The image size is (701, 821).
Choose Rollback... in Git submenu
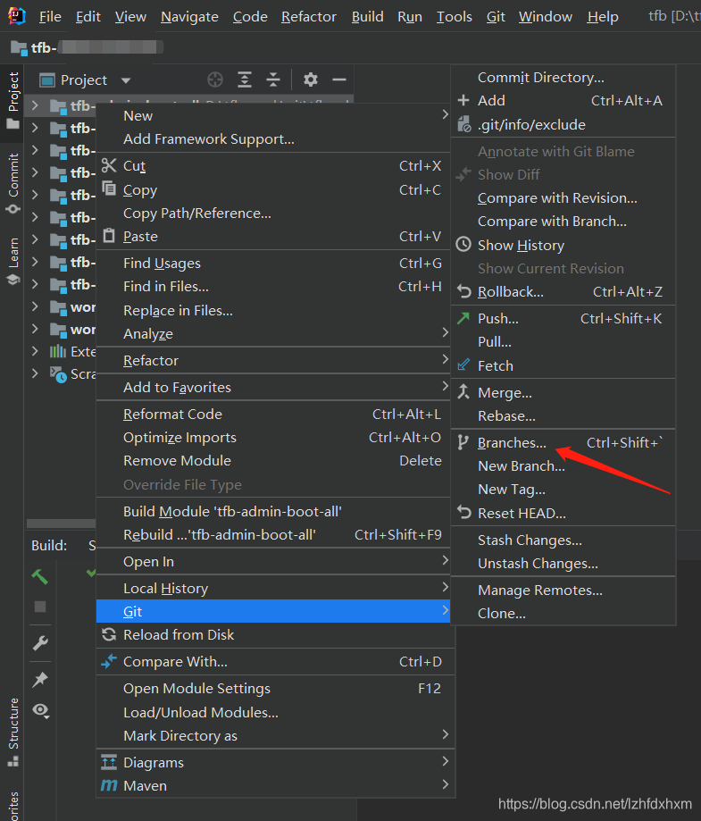(x=563, y=291)
